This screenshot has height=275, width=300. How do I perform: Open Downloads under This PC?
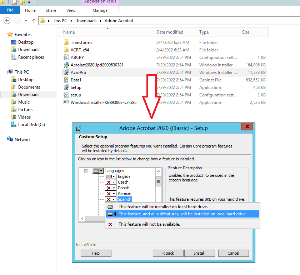point(29,95)
